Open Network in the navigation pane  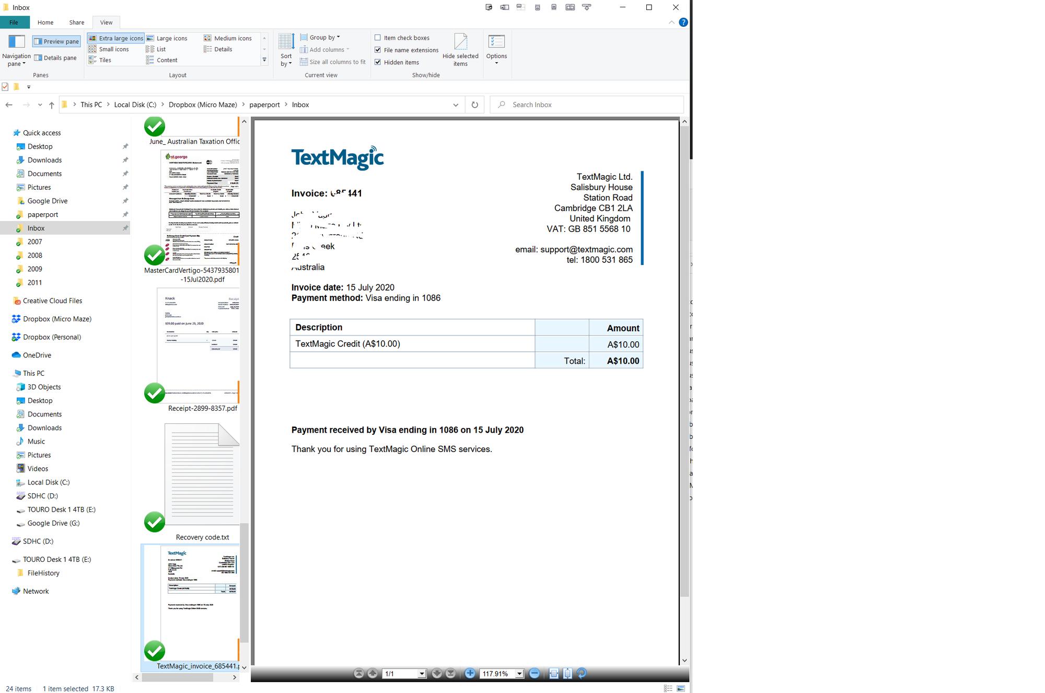coord(36,591)
